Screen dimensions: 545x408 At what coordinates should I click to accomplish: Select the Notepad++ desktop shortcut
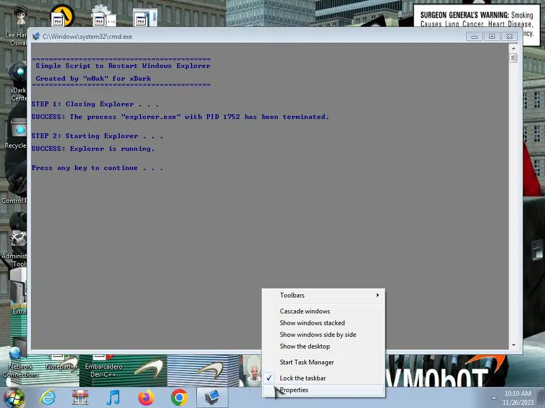click(x=61, y=363)
